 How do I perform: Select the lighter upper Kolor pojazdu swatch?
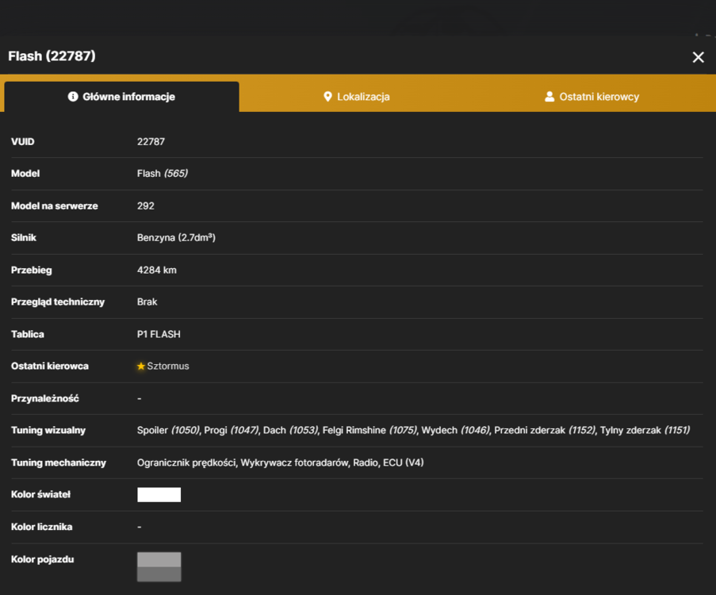point(159,560)
